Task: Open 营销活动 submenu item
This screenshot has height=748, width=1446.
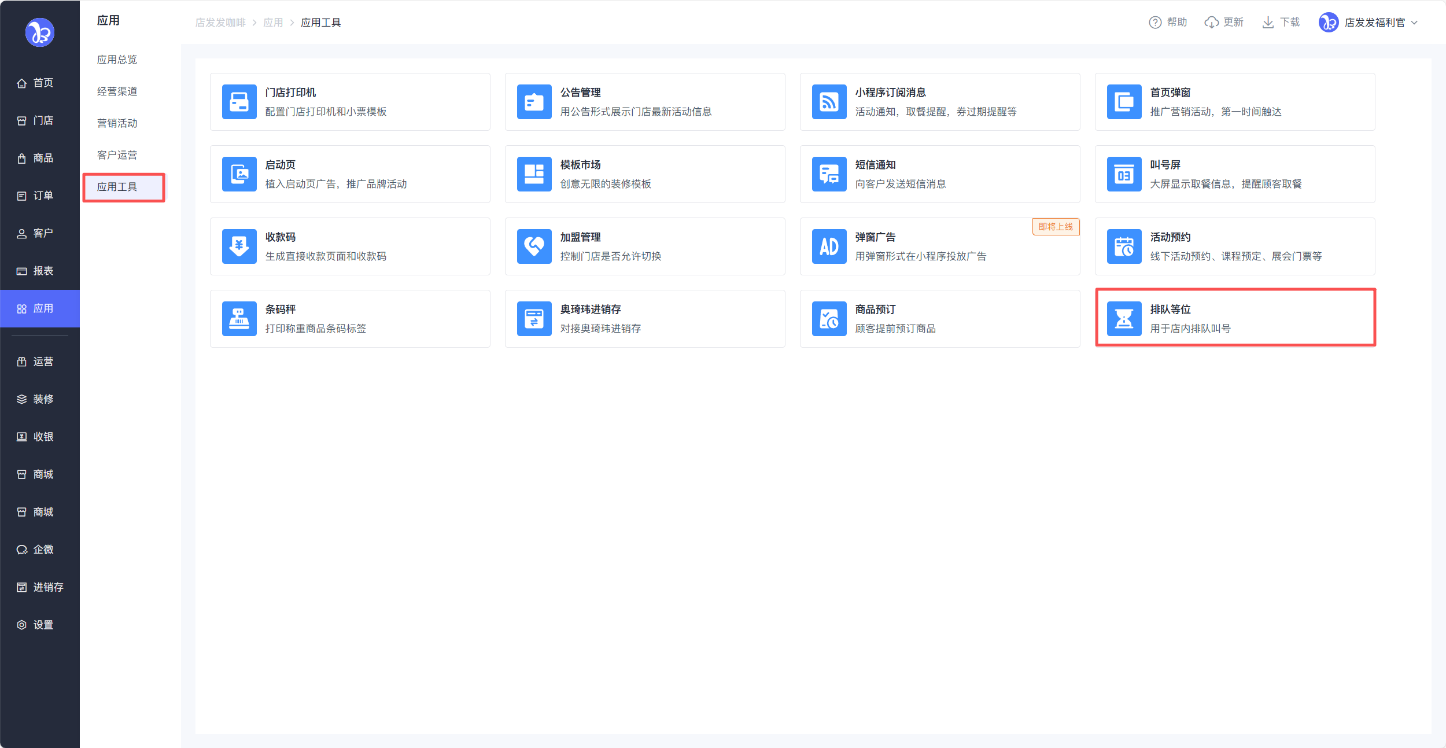Action: [117, 123]
